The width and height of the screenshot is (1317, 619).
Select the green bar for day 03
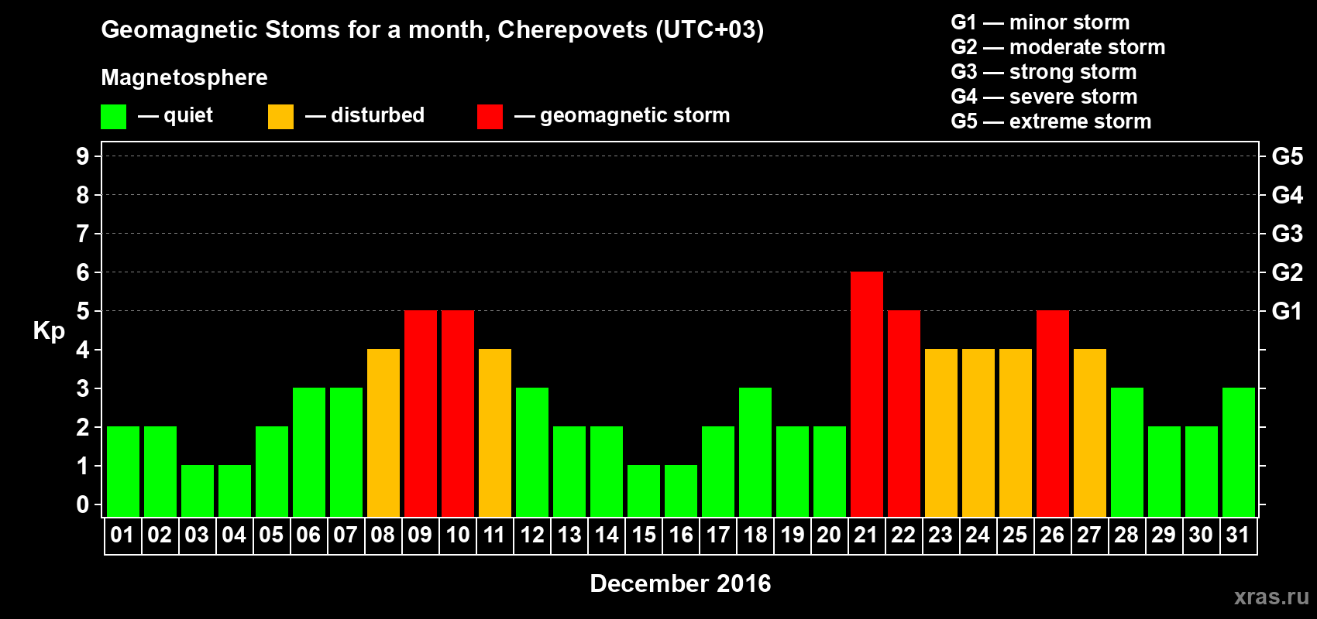[x=198, y=491]
